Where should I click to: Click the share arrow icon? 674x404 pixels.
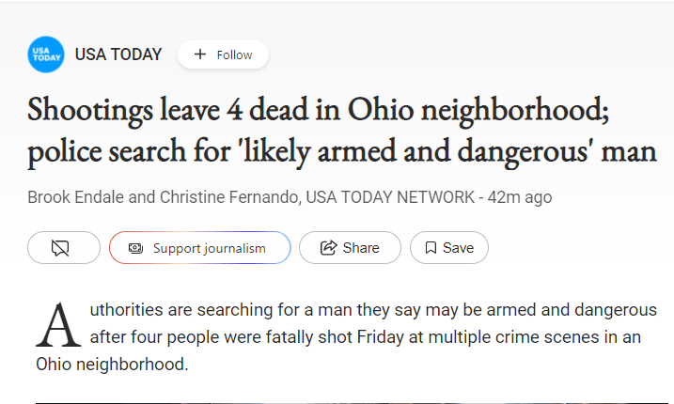pyautogui.click(x=329, y=248)
